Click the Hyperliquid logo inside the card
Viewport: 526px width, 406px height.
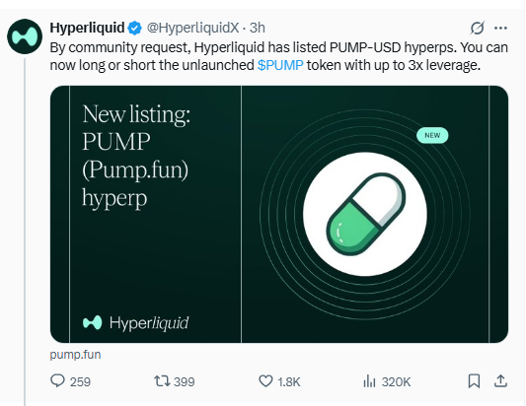coord(135,323)
